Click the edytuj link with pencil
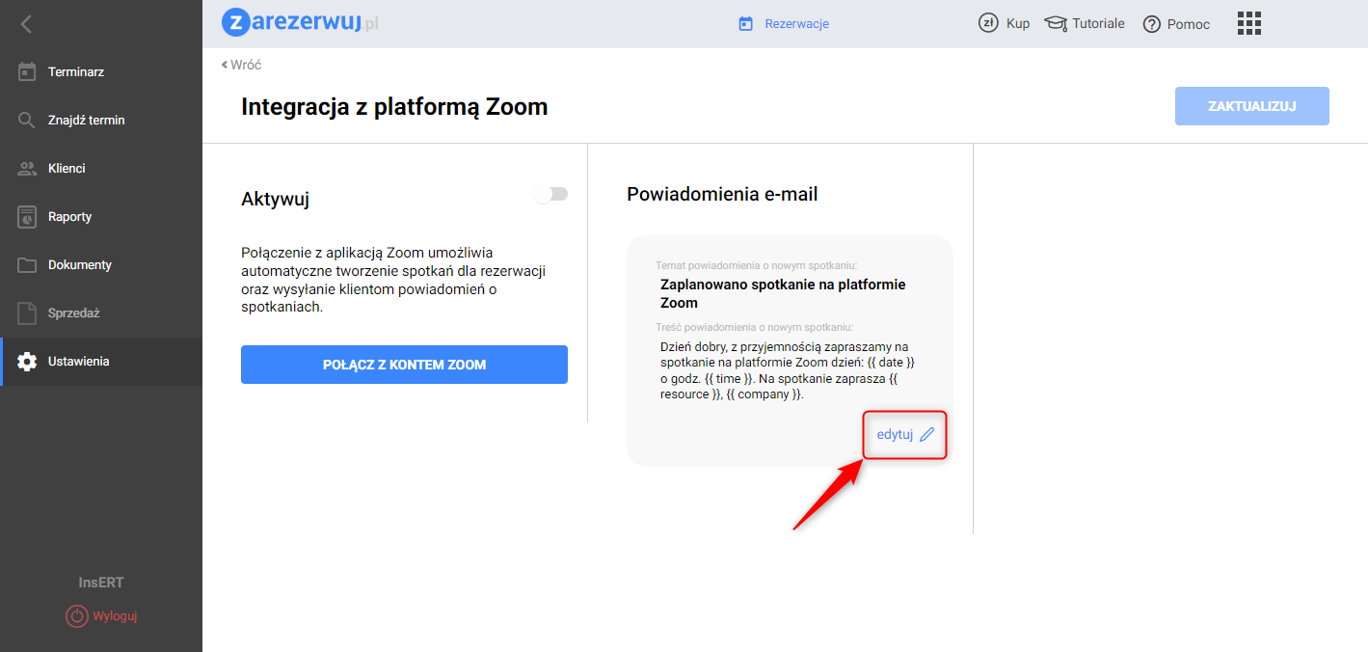The width and height of the screenshot is (1368, 652). click(x=905, y=435)
